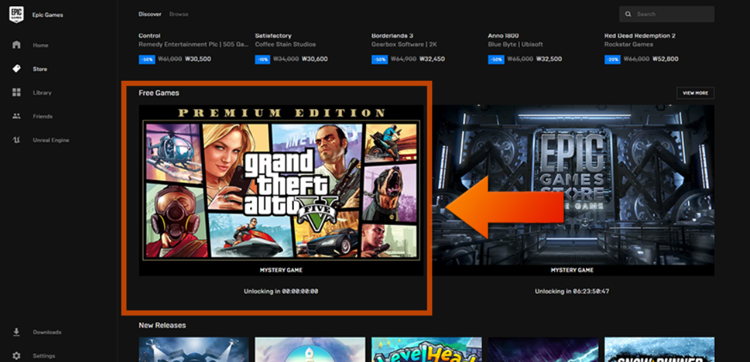Open Friends in the sidebar
Image resolution: width=750 pixels, height=362 pixels.
click(x=43, y=117)
